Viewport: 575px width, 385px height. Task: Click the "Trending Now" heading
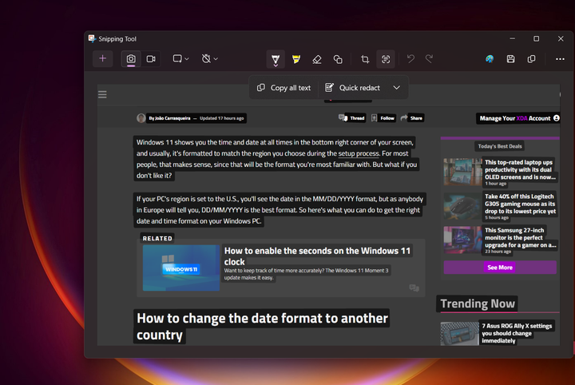[478, 304]
